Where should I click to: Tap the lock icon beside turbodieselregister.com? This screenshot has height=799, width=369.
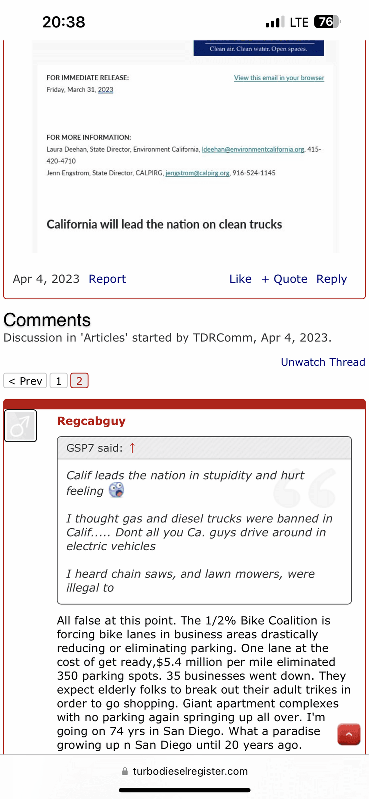pos(125,771)
